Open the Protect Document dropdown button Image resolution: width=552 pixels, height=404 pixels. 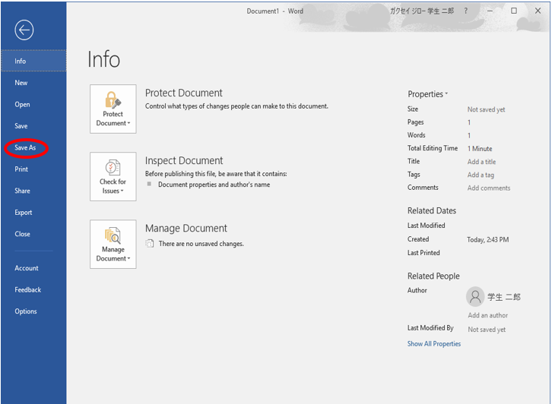(113, 109)
